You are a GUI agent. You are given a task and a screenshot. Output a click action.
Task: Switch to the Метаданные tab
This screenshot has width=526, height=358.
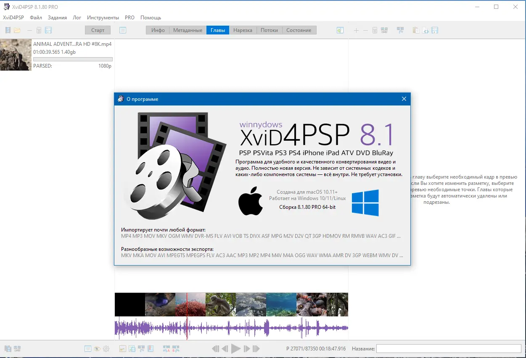click(188, 30)
